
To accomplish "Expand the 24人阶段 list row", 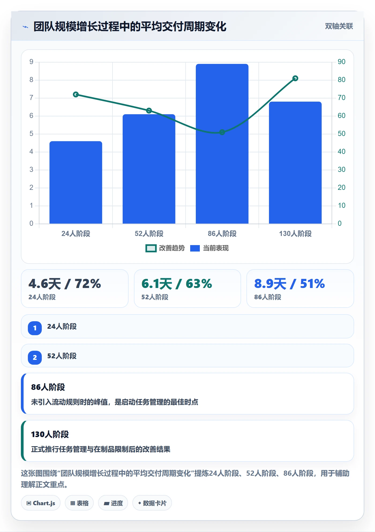I will coord(187,326).
